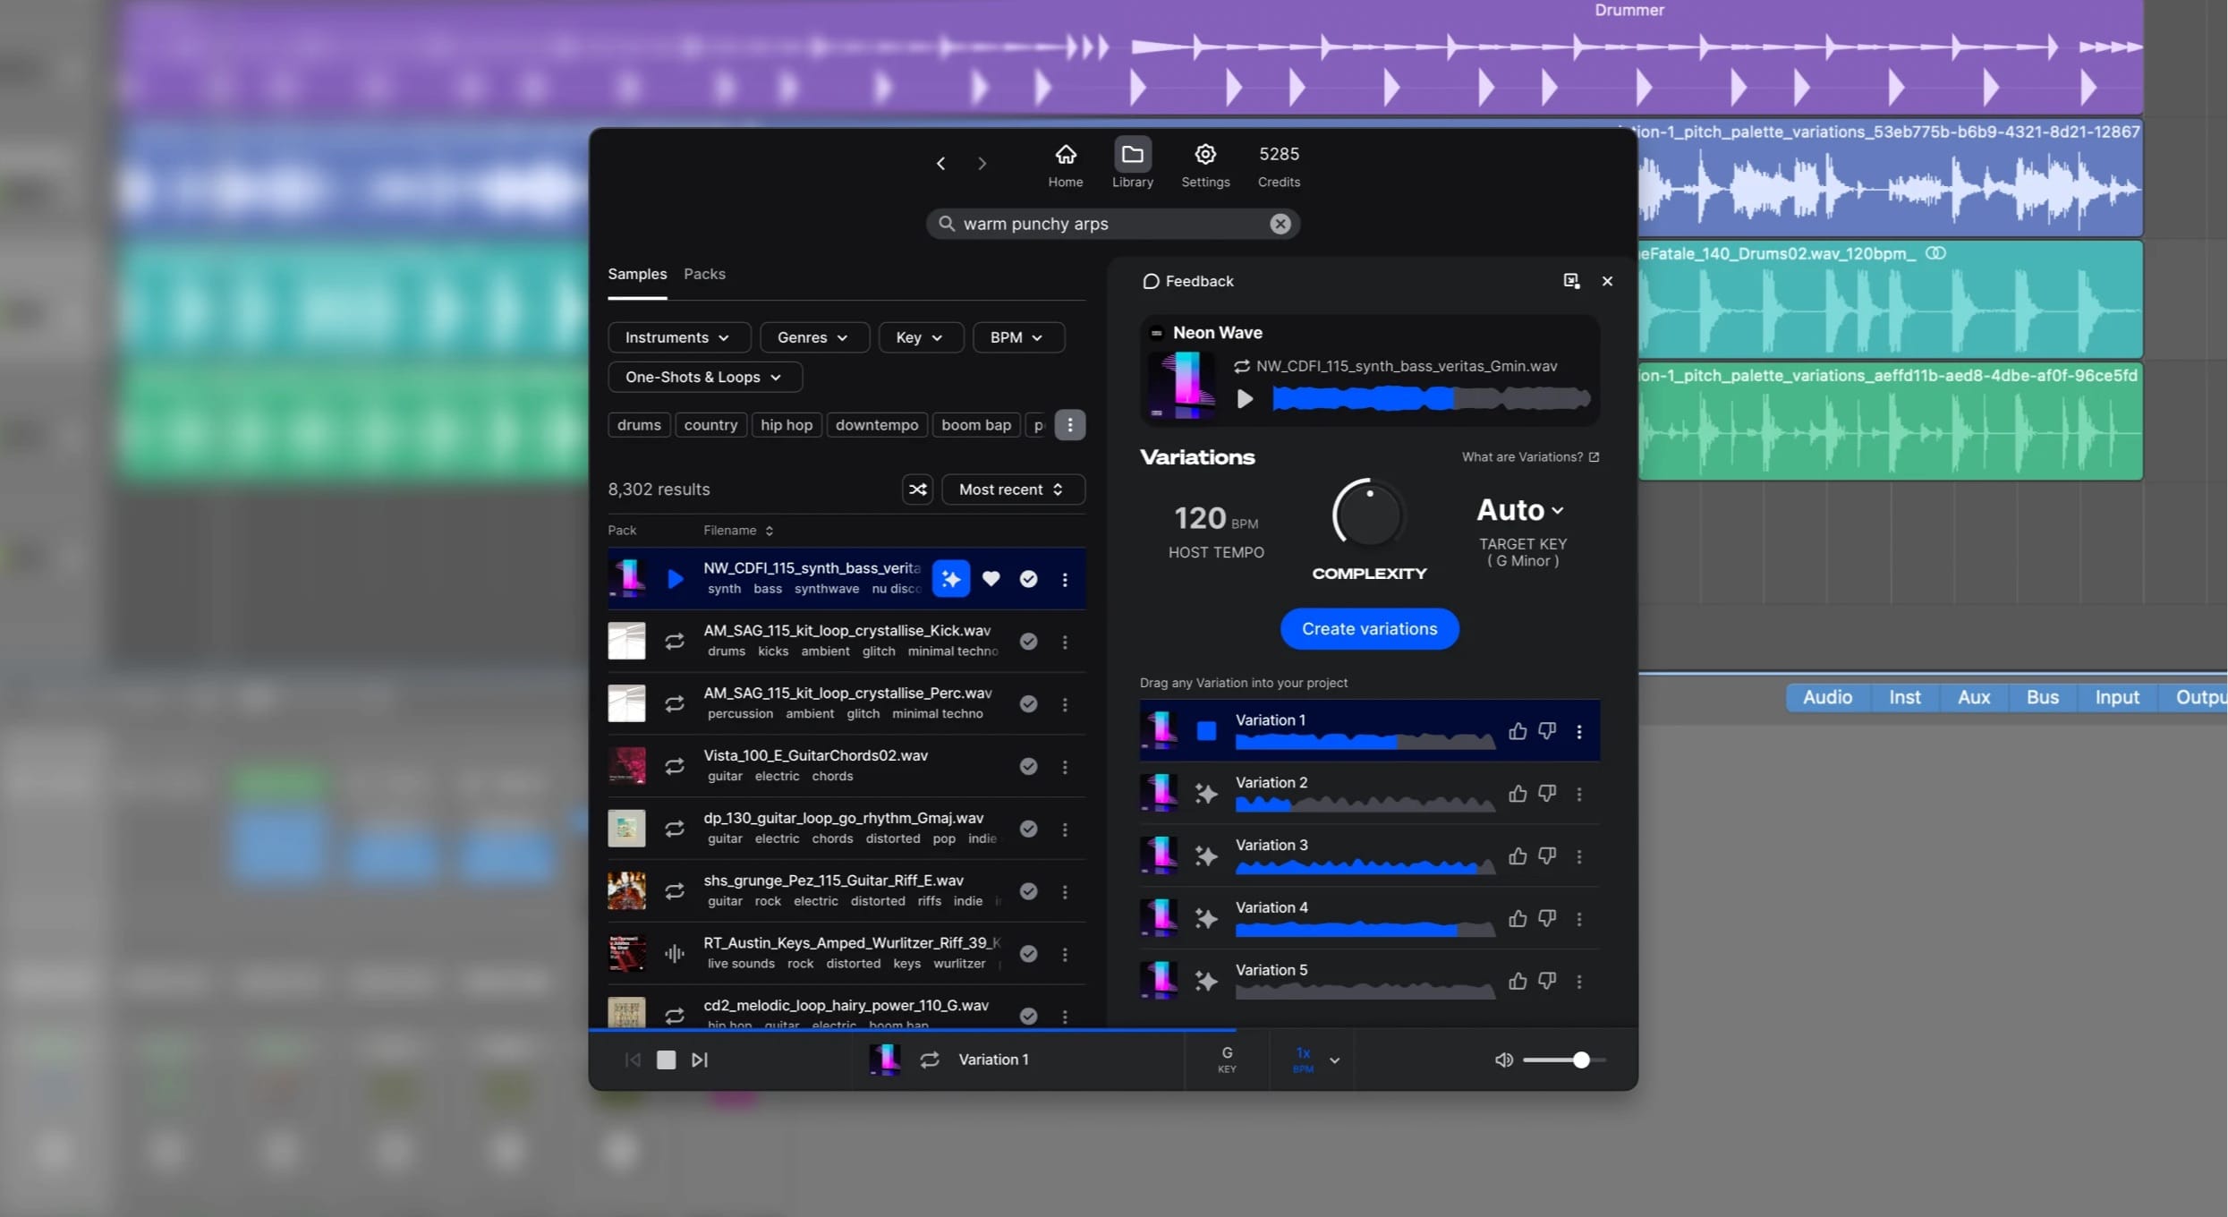Viewport: 2228px width, 1217px height.
Task: Select the boom bap tag chip
Action: pyautogui.click(x=976, y=425)
